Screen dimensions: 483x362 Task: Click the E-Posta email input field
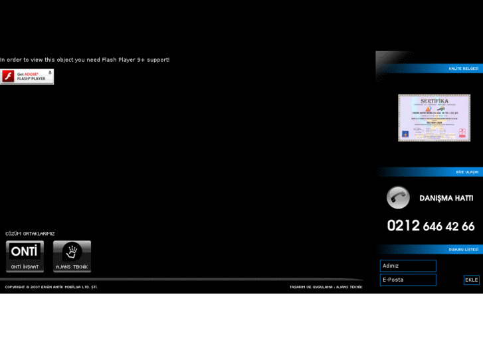pyautogui.click(x=408, y=280)
